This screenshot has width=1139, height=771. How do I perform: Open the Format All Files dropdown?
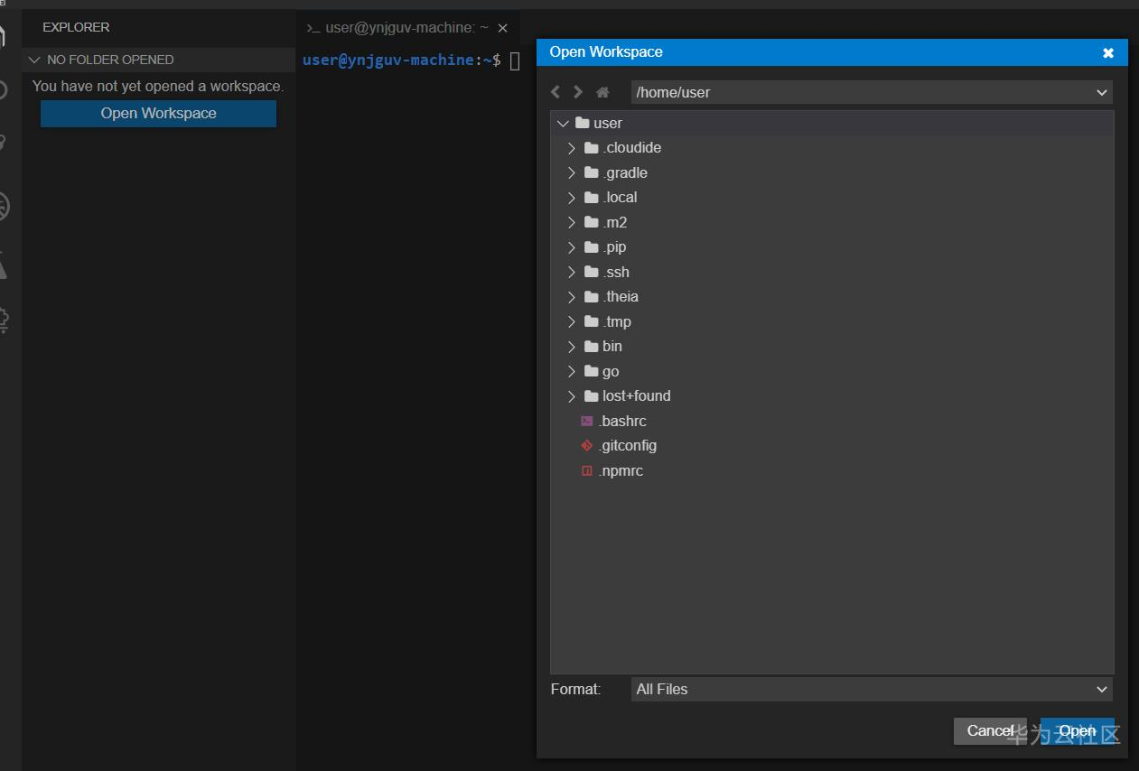coord(872,689)
